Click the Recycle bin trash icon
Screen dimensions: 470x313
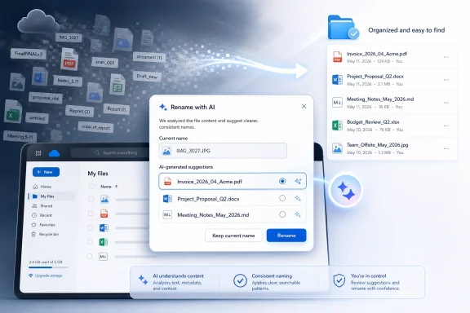[33, 234]
